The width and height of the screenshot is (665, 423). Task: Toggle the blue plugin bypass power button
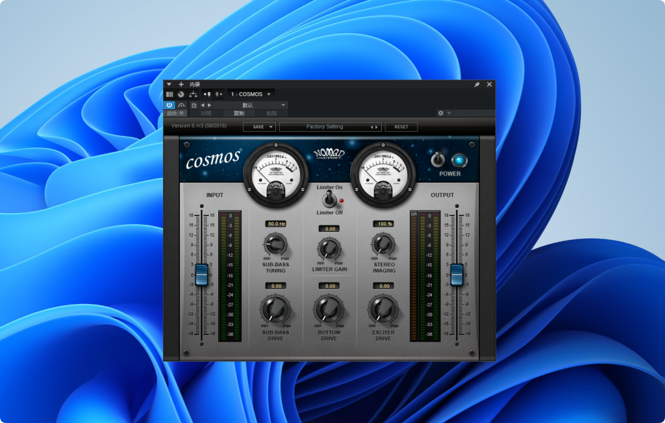click(169, 105)
